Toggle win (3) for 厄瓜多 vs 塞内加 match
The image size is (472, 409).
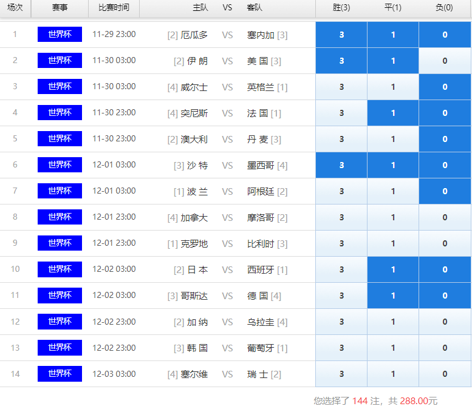pyautogui.click(x=341, y=35)
